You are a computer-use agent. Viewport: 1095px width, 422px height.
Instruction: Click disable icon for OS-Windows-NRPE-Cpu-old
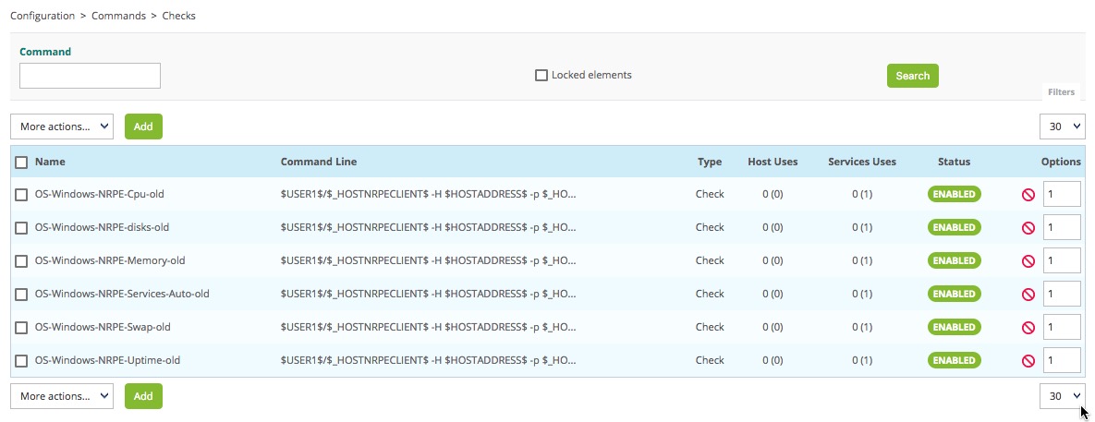tap(1028, 195)
